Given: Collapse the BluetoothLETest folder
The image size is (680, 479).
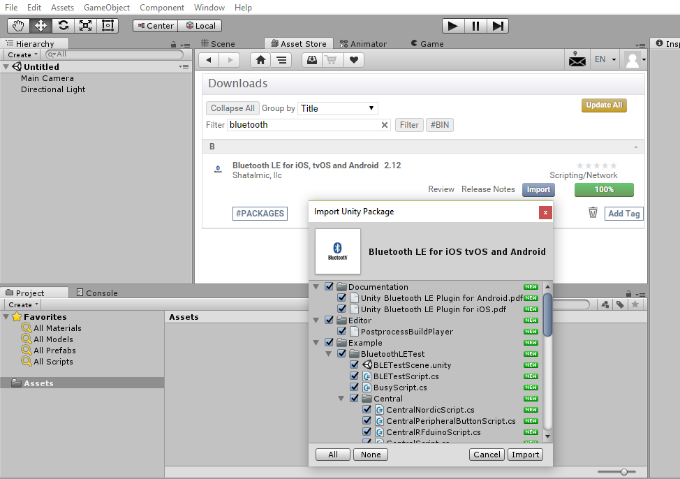Looking at the screenshot, I should point(329,354).
